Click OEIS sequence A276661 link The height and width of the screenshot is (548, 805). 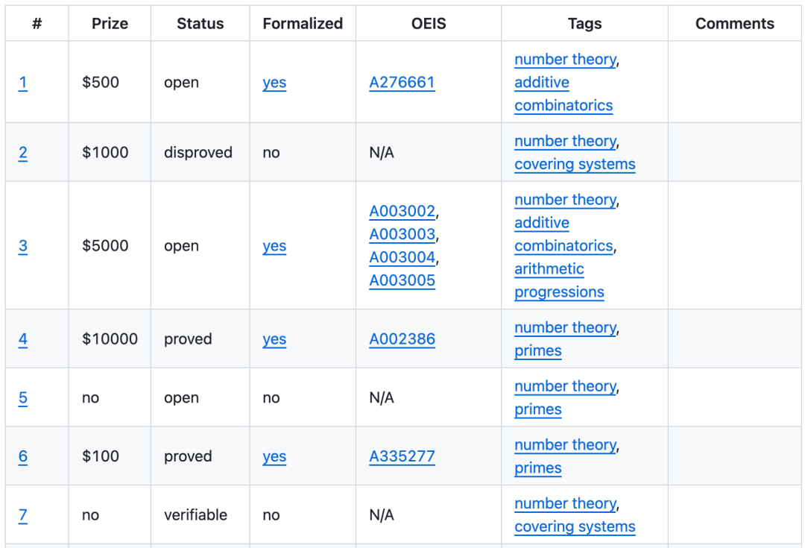click(x=402, y=82)
